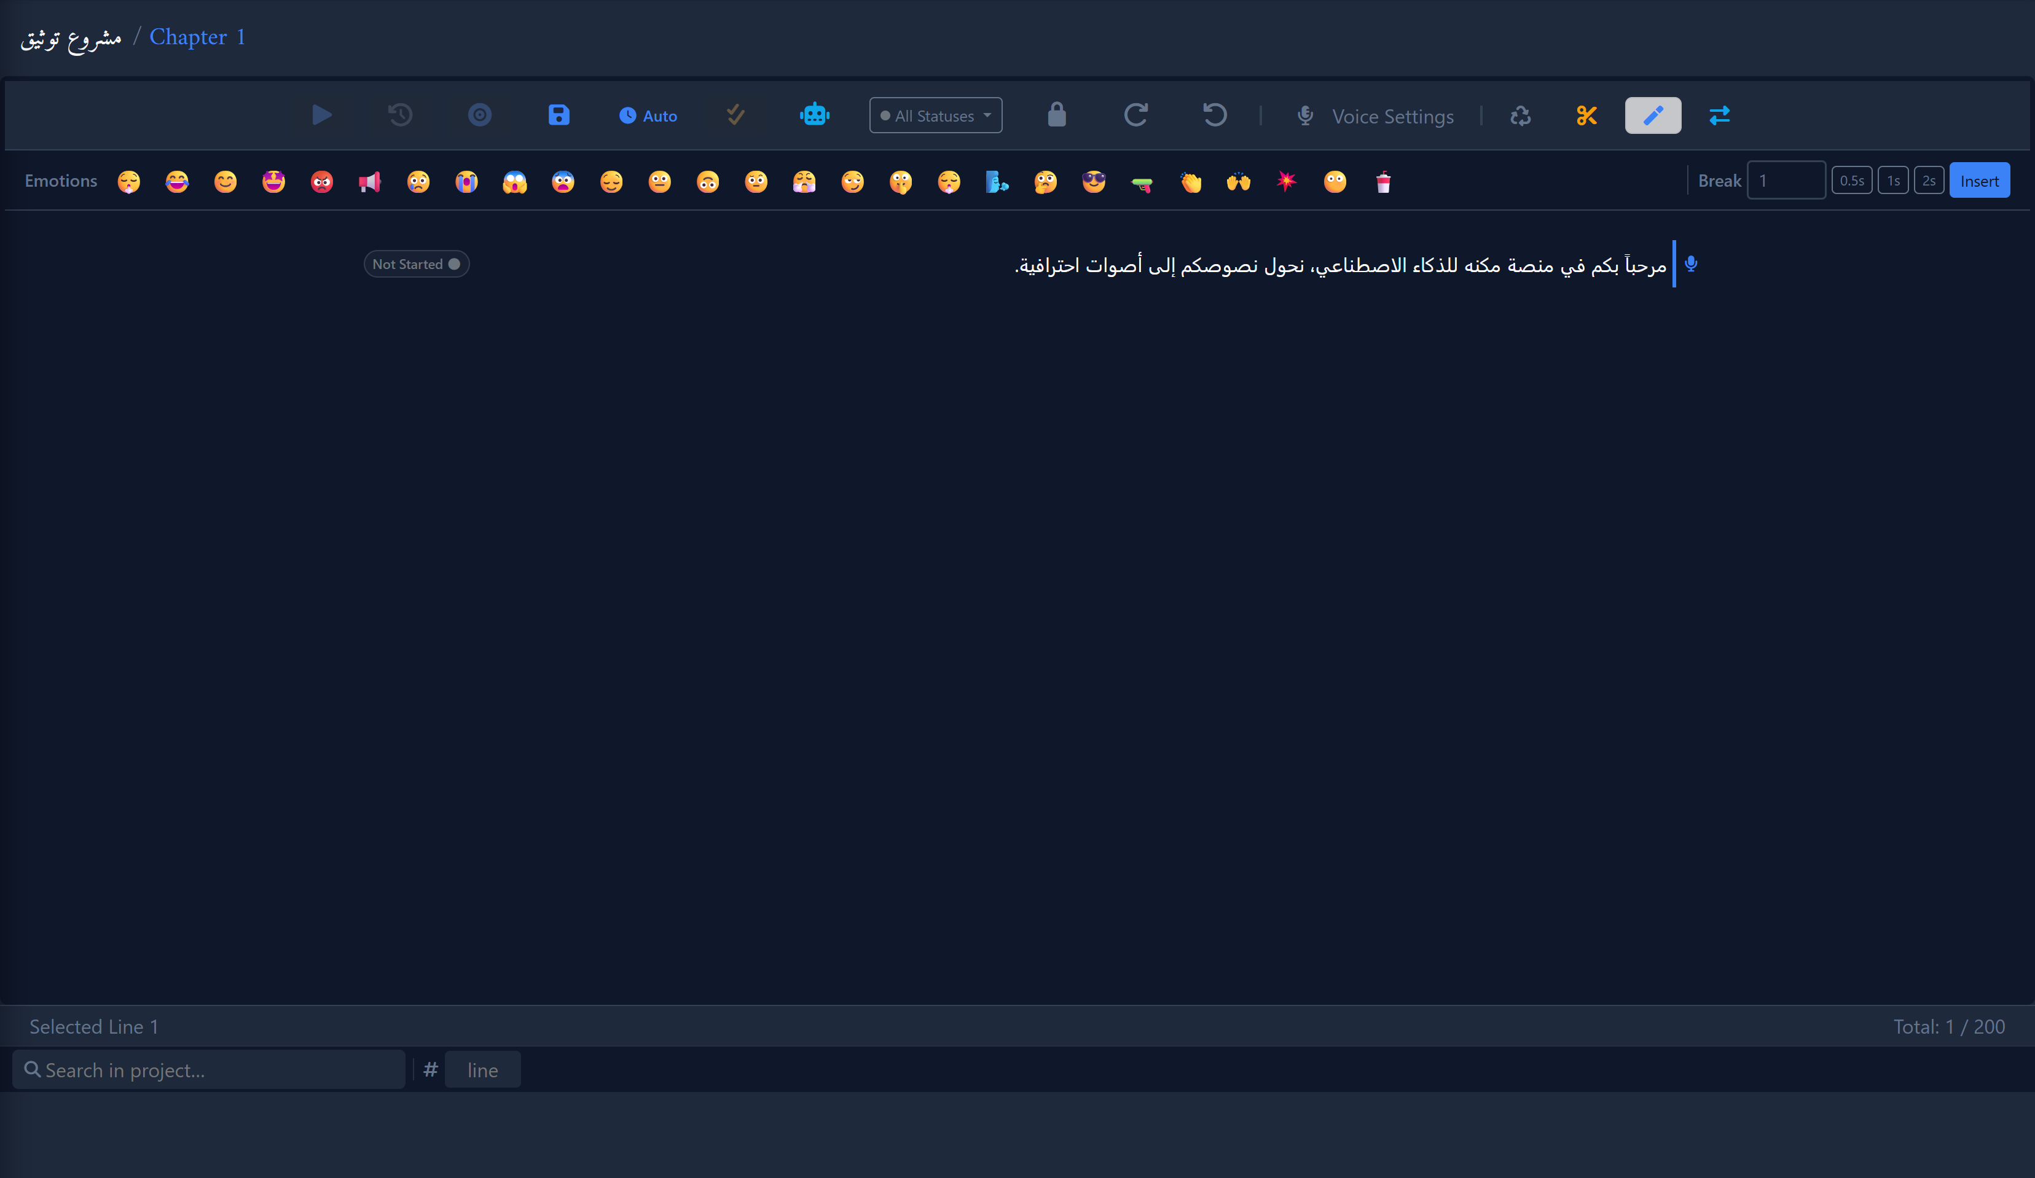Click the play button in the toolbar

pyautogui.click(x=321, y=115)
